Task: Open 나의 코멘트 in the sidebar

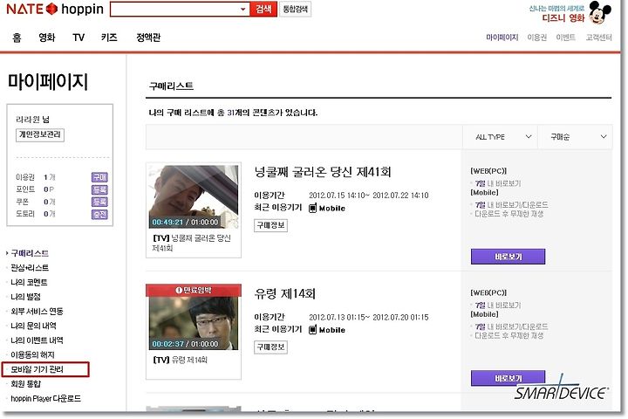Action: tap(29, 282)
